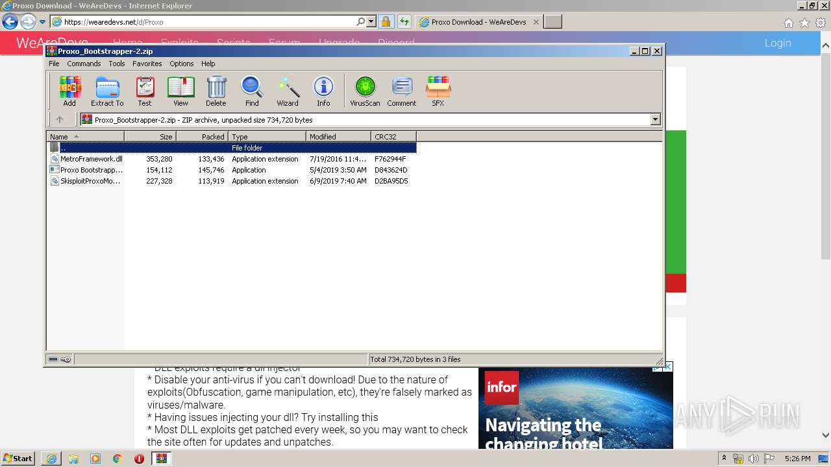Click Internet Explorer forward button
Screen dimensions: 831x467
tap(28, 22)
